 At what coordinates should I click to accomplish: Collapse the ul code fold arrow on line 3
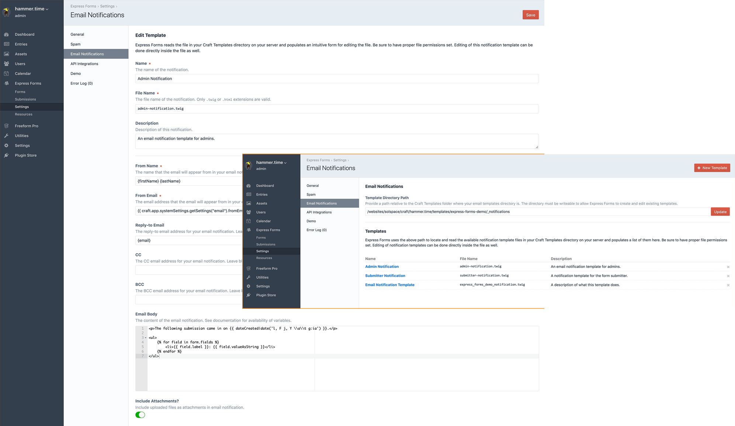point(146,338)
